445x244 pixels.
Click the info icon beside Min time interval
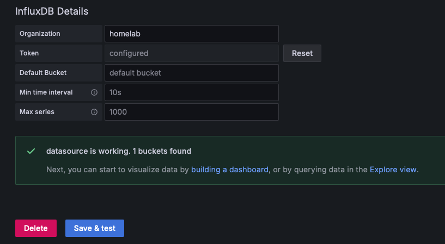[x=94, y=92]
